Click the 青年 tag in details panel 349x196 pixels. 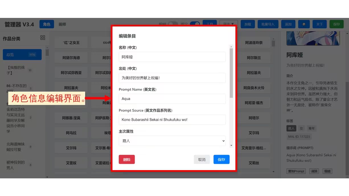tap(312, 128)
